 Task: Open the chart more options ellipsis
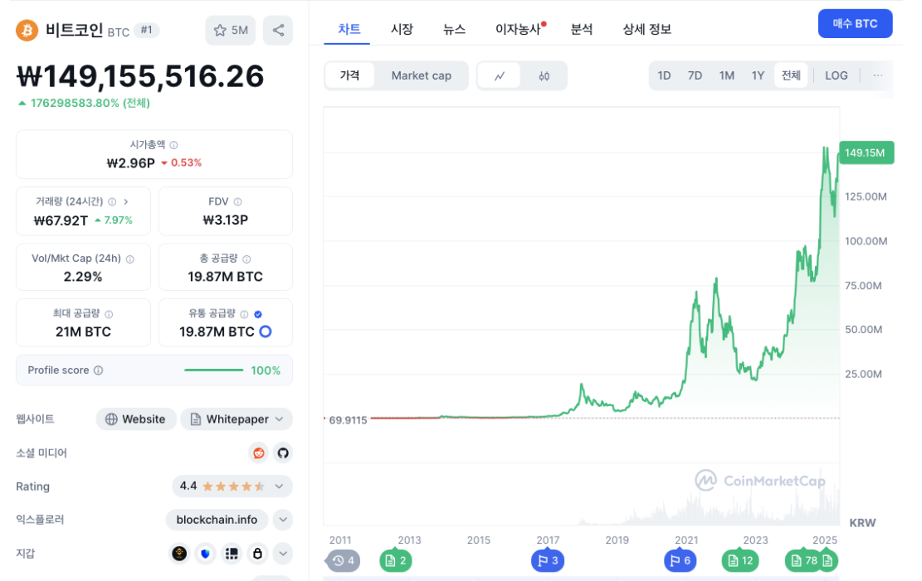click(878, 75)
